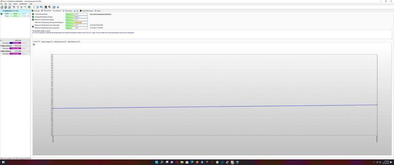Open the File menu
The image size is (394, 165).
click(2, 4)
